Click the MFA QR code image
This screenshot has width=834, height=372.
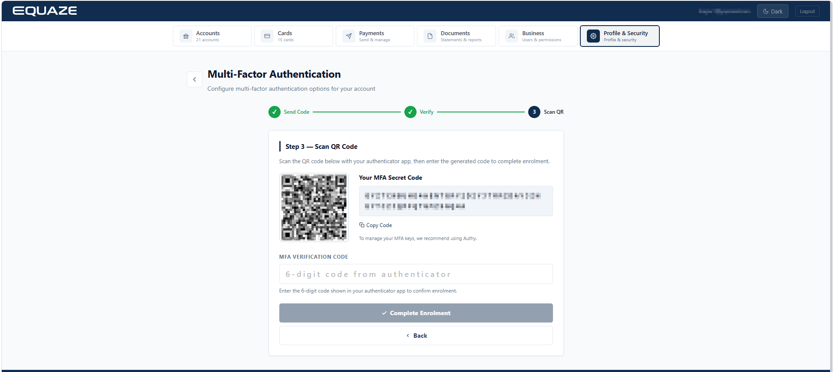coord(314,207)
